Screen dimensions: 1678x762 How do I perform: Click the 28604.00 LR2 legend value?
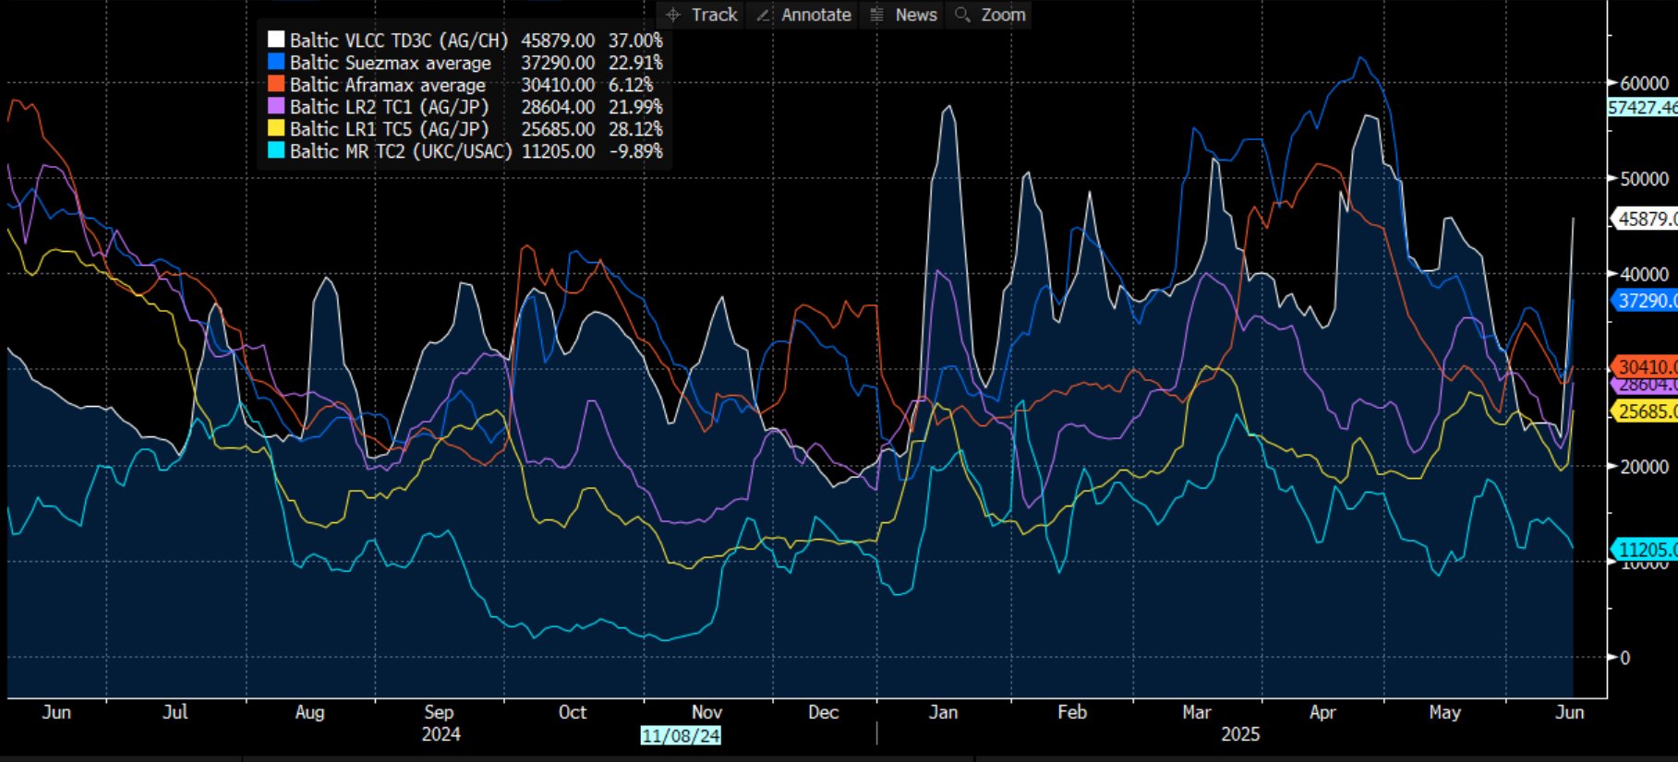tap(558, 107)
